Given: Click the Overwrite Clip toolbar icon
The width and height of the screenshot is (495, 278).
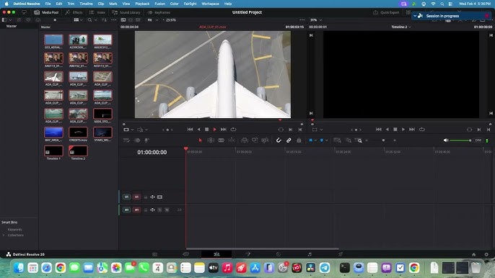Looking at the screenshot, I should [x=255, y=140].
